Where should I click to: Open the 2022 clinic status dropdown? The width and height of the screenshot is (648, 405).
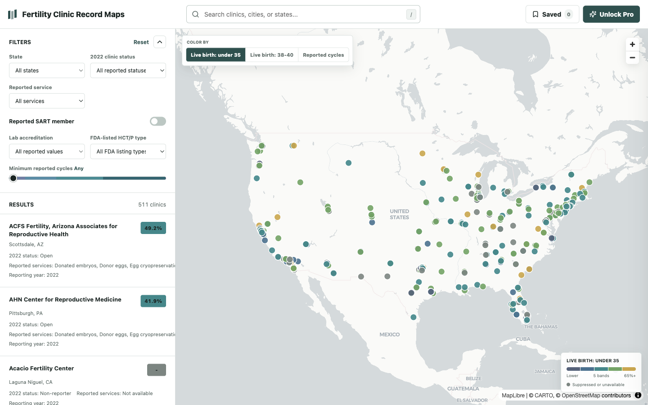[x=128, y=71]
